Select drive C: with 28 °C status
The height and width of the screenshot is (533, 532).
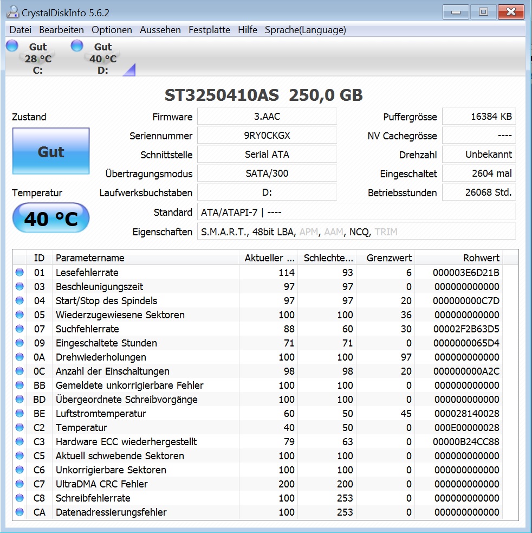37,59
